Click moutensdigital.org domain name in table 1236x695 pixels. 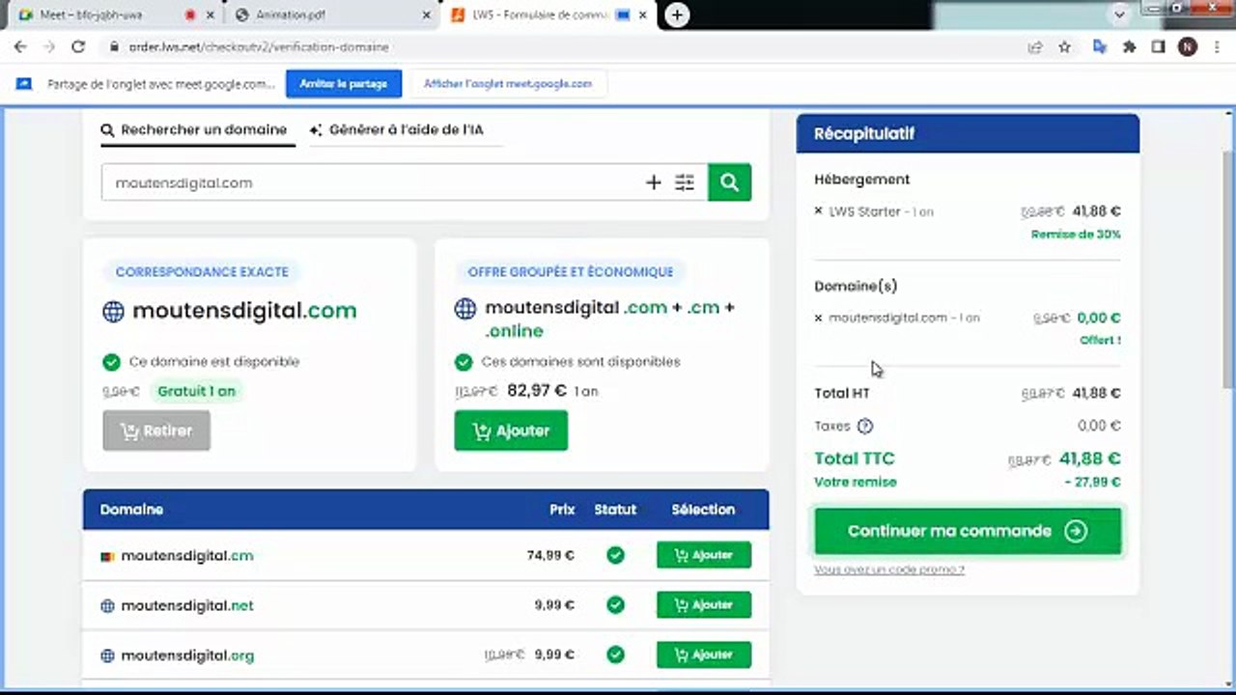[187, 655]
